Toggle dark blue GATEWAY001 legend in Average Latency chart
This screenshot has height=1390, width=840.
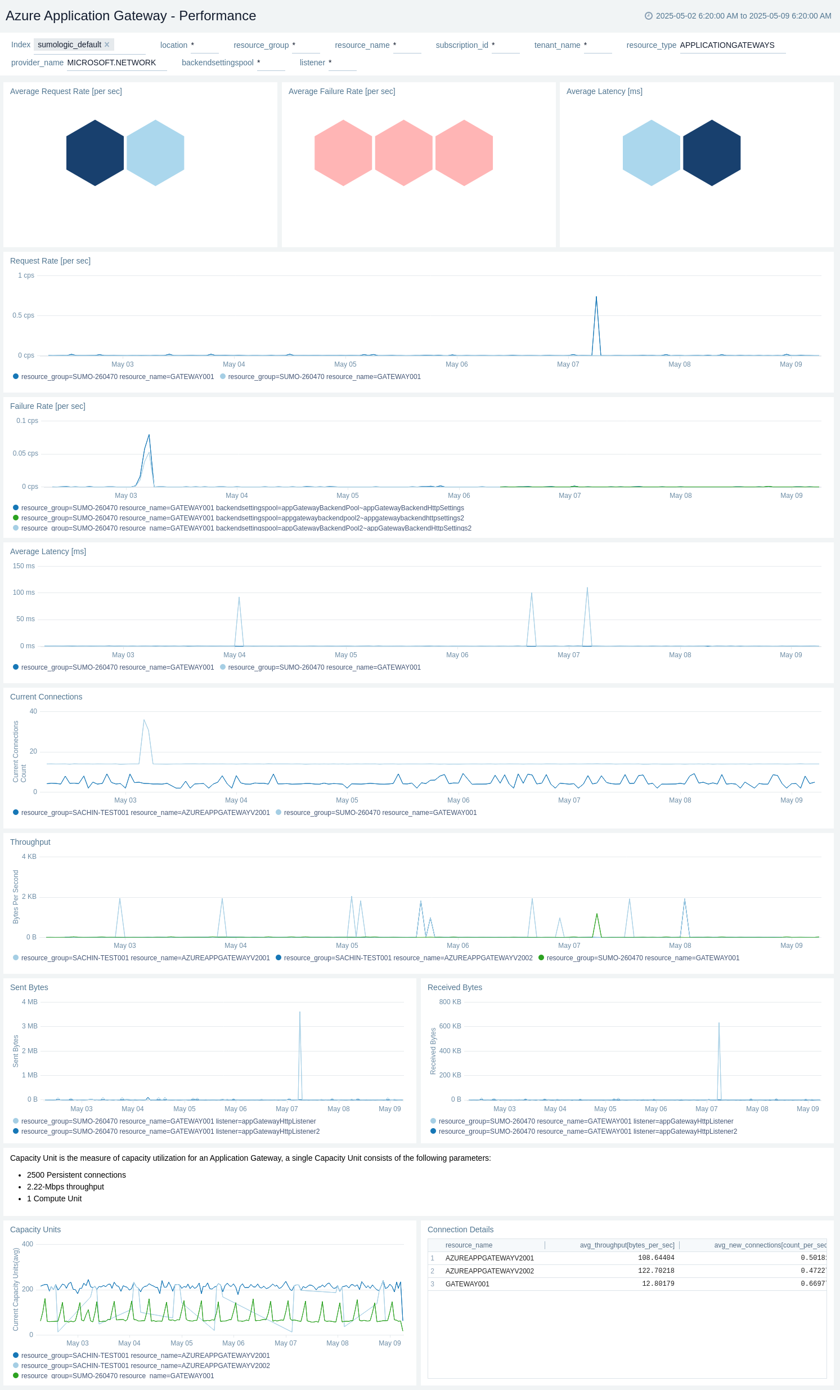click(x=113, y=667)
